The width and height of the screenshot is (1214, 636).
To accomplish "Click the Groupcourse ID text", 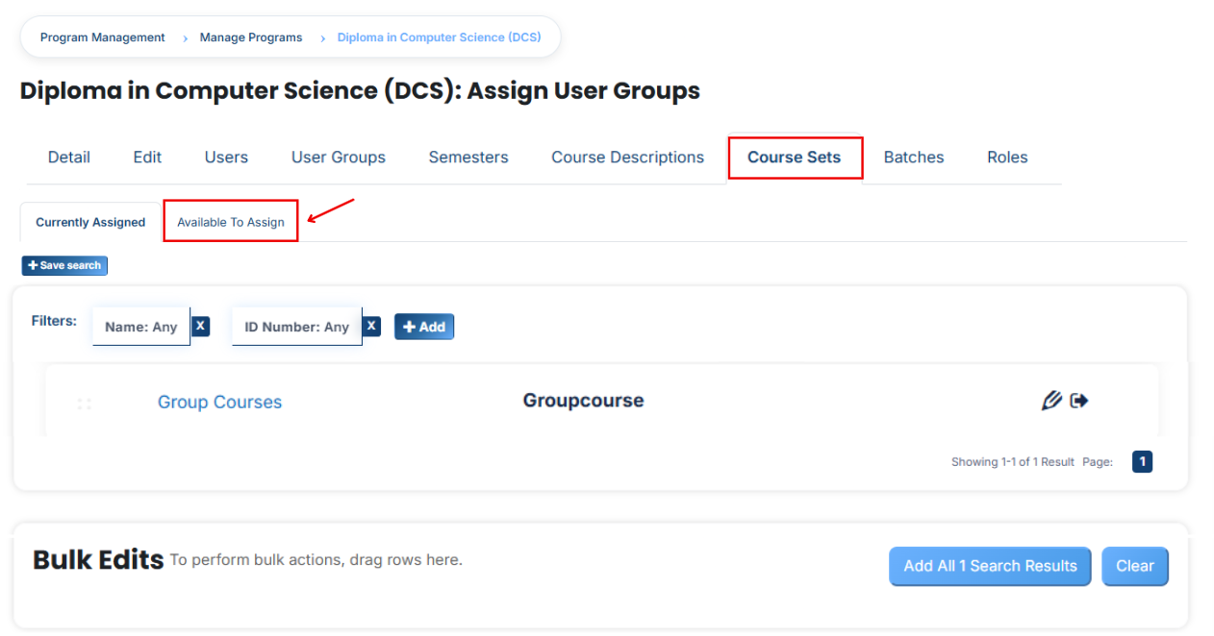I will [x=584, y=401].
